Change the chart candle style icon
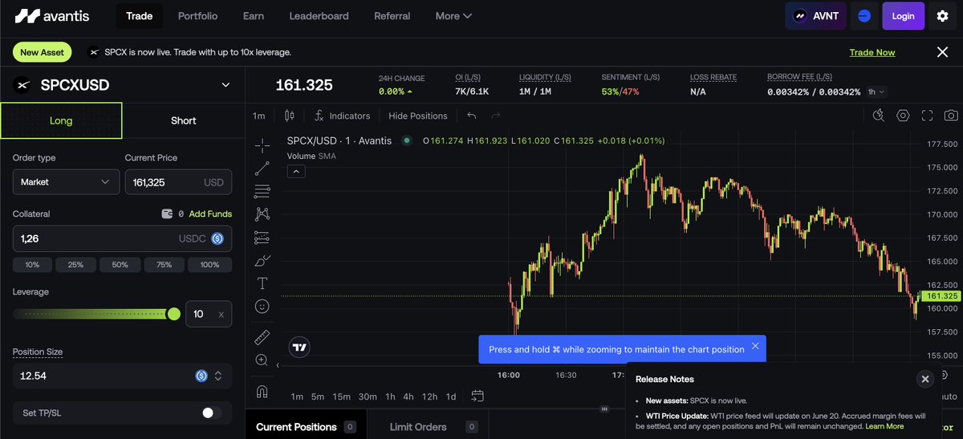This screenshot has width=963, height=439. point(290,116)
